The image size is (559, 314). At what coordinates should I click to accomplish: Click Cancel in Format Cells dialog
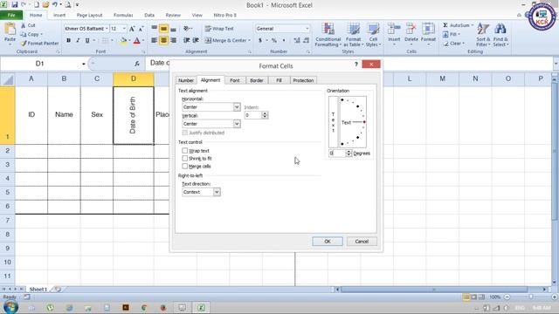pos(362,242)
